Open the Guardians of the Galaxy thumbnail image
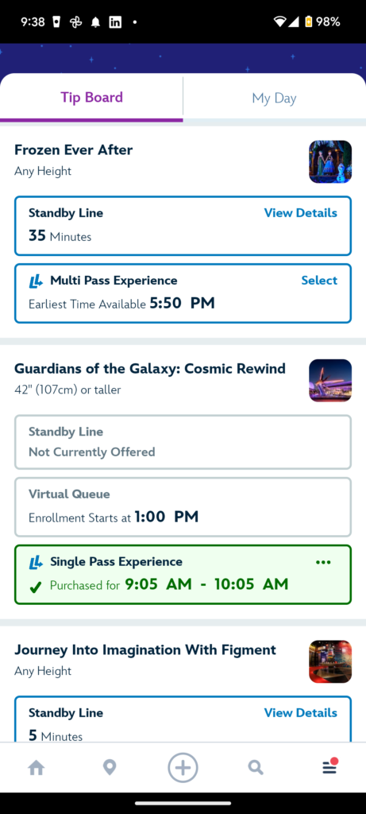 [x=330, y=381]
